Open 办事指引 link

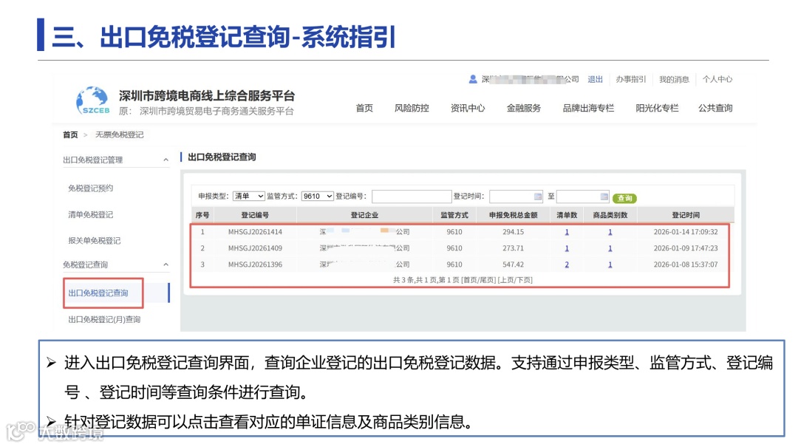(630, 79)
